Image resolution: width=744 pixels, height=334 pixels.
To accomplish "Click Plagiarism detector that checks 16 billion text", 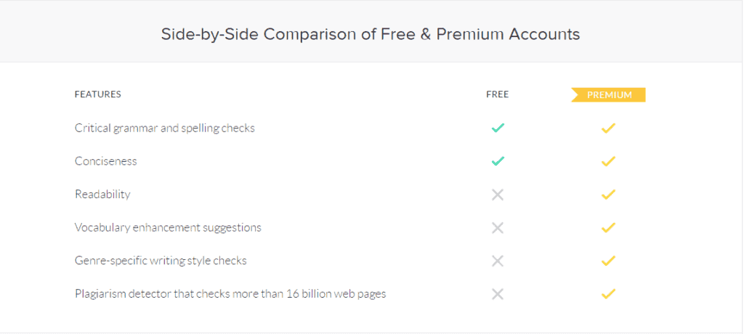I will 230,294.
